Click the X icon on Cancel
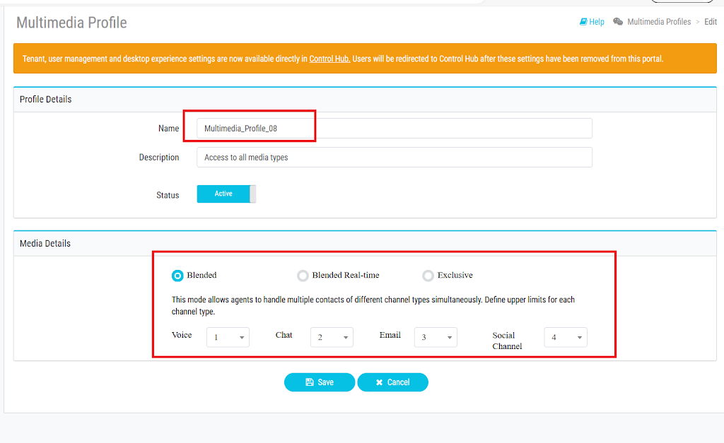This screenshot has height=443, width=724. click(x=379, y=382)
